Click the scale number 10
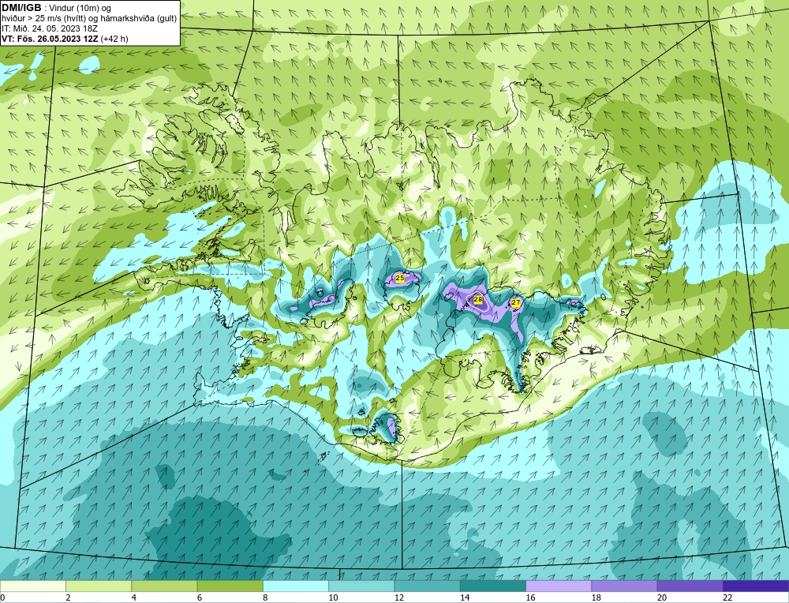The image size is (789, 603). pyautogui.click(x=333, y=597)
